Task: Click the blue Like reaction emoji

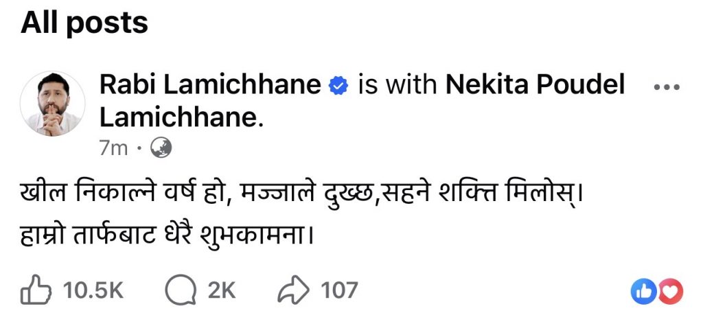Action: click(644, 291)
